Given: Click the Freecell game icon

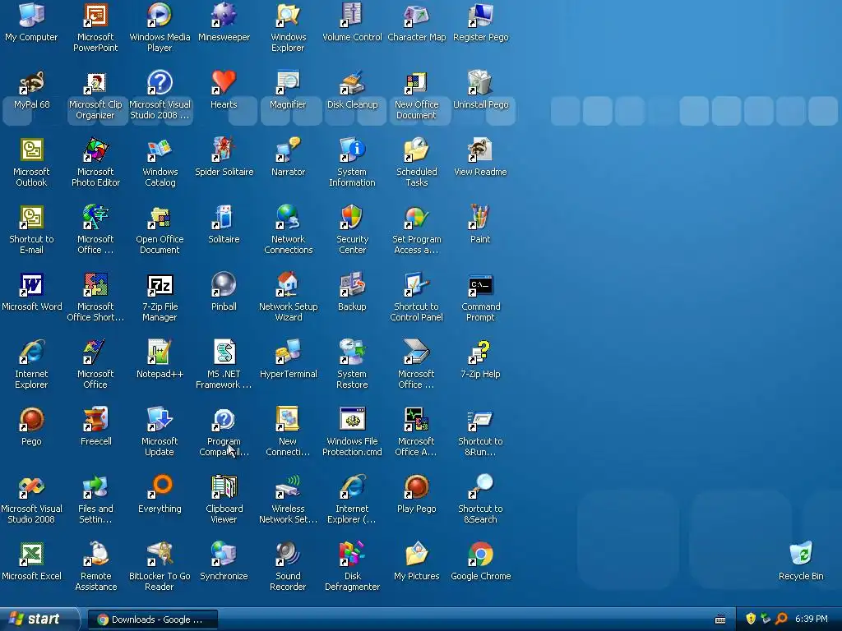Looking at the screenshot, I should coord(95,419).
